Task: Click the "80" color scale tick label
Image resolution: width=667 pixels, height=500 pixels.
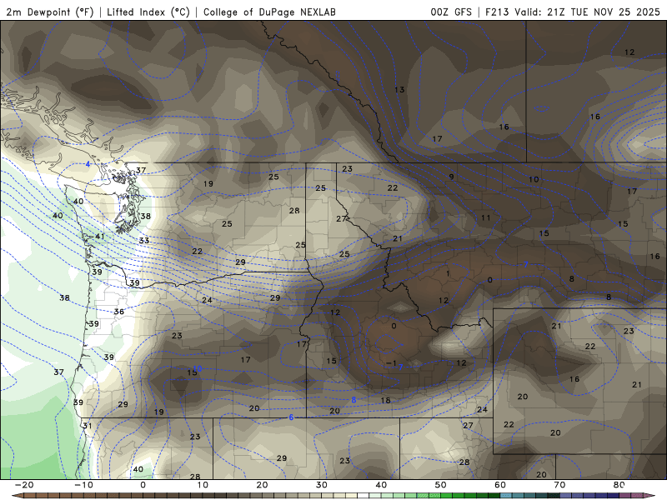Action: click(619, 485)
